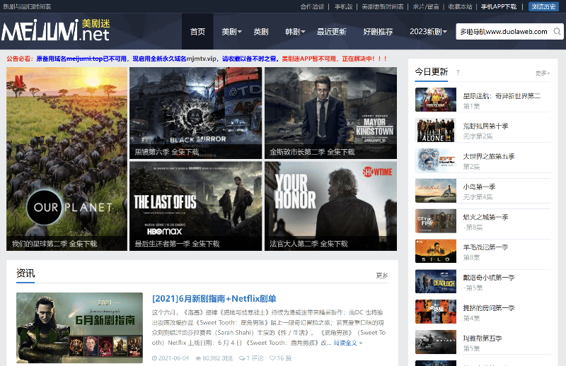The height and width of the screenshot is (366, 566).
Task: Open Your Honor season two poster
Action: (330, 206)
